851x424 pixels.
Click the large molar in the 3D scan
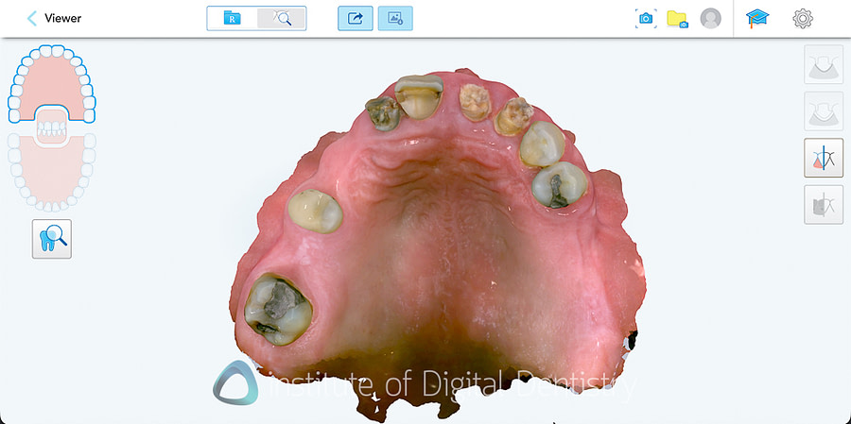click(278, 306)
